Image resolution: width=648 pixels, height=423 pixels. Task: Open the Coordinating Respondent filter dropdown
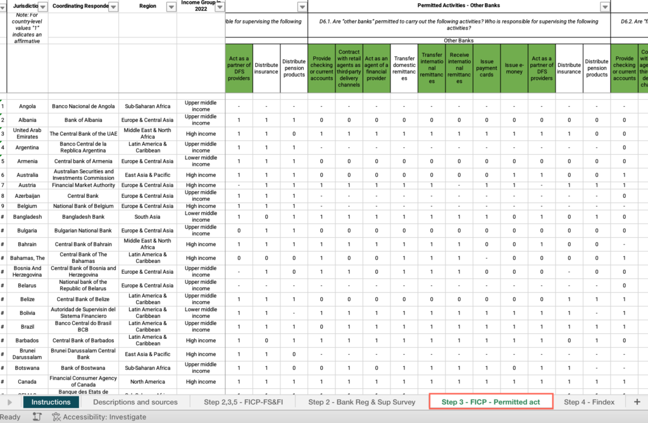point(113,6)
